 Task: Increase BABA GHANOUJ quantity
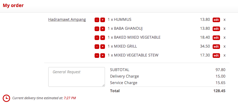pyautogui.click(x=103, y=29)
